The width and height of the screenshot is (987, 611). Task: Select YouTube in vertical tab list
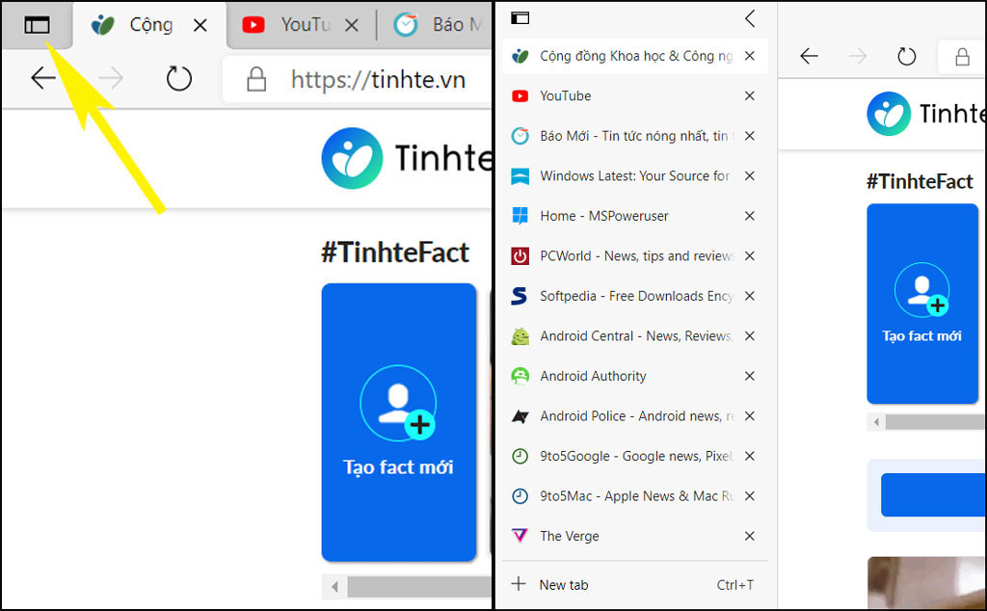click(x=635, y=95)
